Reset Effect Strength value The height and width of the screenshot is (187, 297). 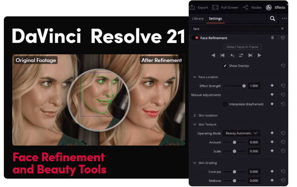283,86
